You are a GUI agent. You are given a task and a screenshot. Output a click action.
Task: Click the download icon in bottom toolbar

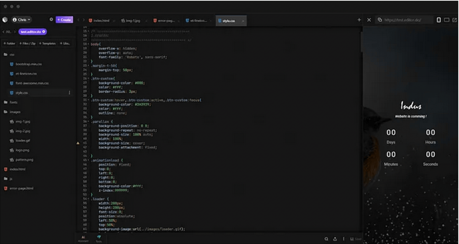(x=335, y=239)
